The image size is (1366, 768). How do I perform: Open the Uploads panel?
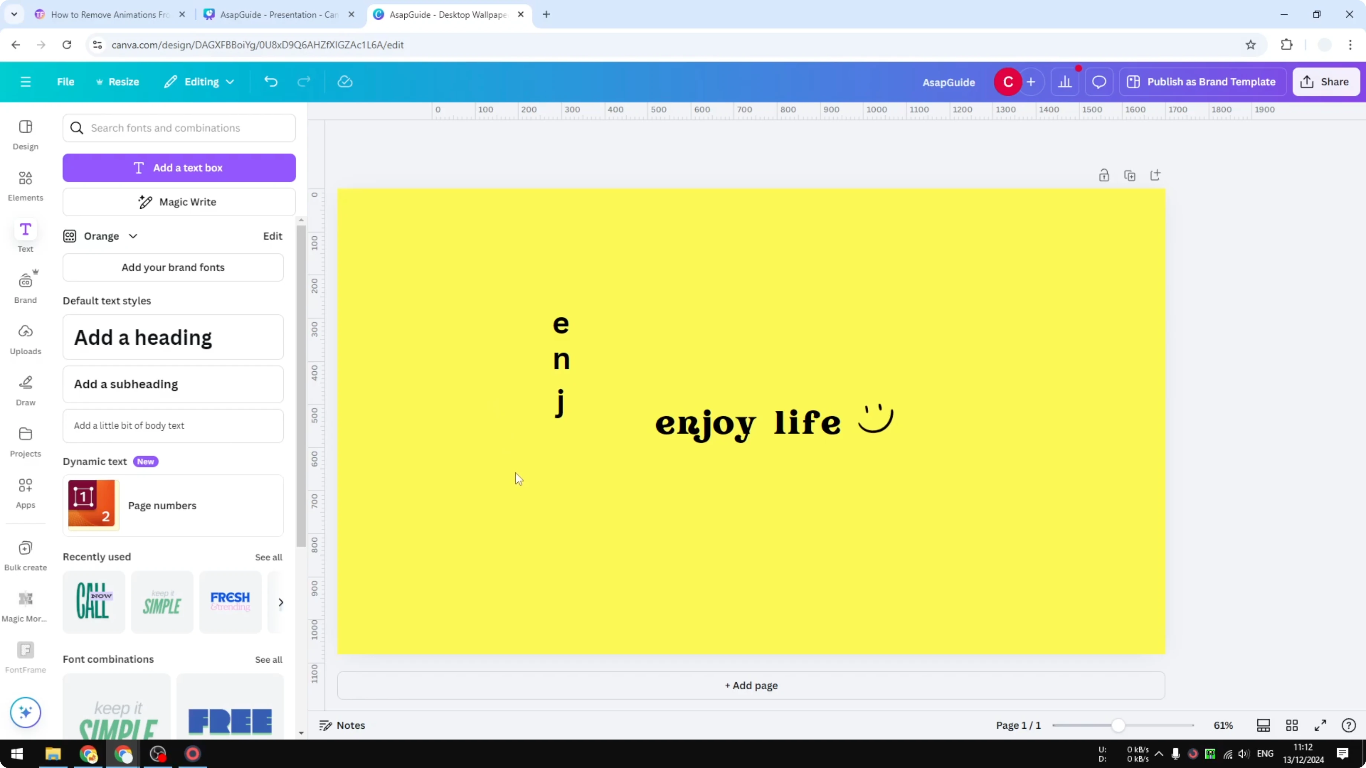point(25,339)
